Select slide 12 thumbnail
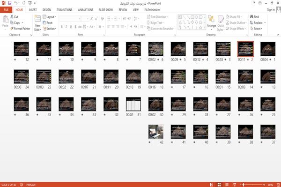The image size is (281, 187). click(22, 49)
